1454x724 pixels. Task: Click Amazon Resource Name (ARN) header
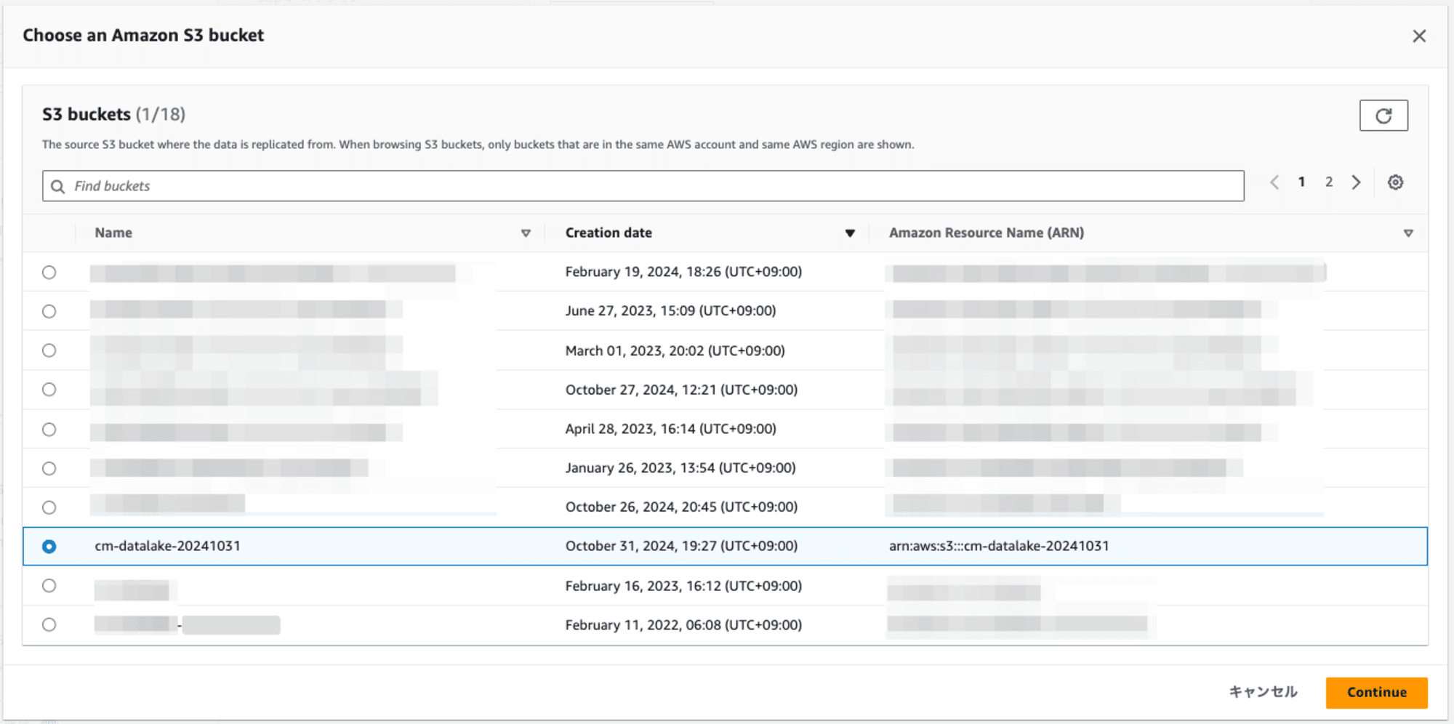[987, 233]
